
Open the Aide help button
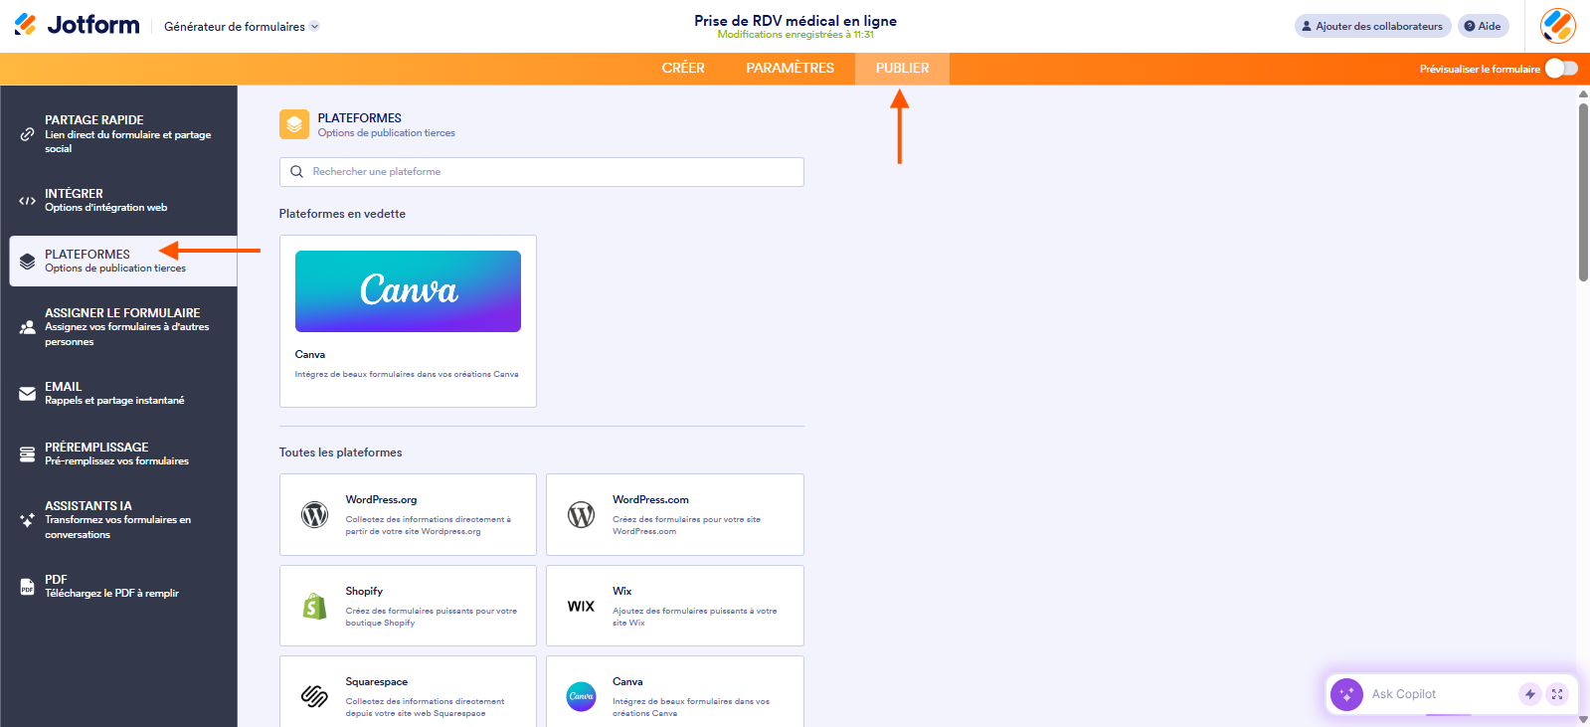pos(1483,26)
